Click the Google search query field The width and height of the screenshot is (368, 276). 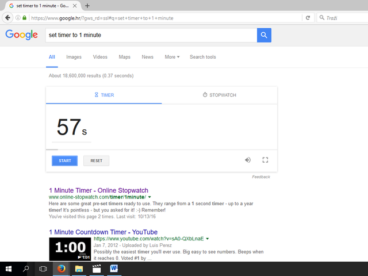pyautogui.click(x=151, y=35)
